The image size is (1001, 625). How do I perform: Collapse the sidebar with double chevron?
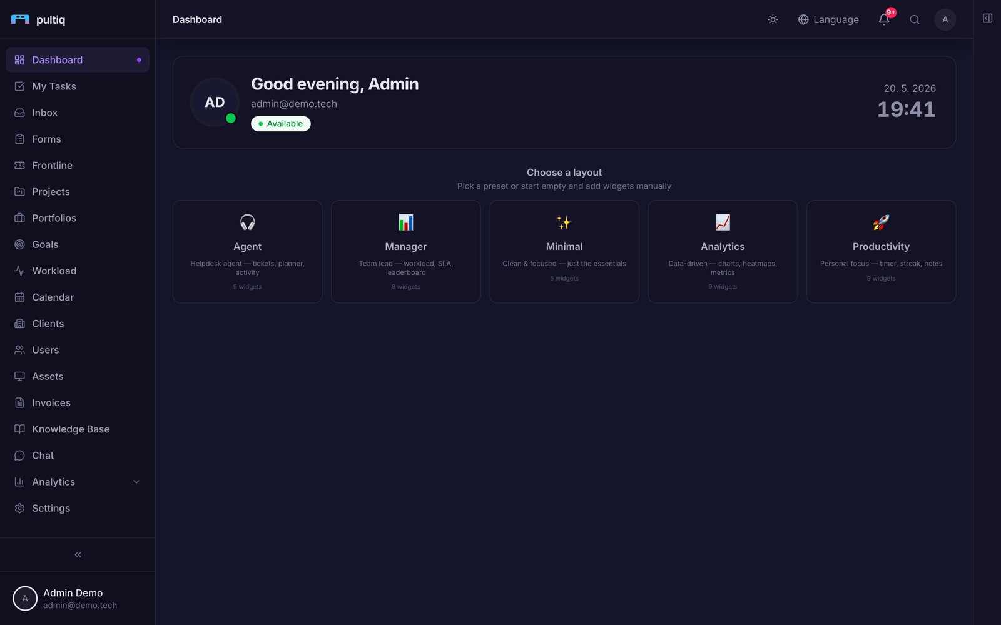click(78, 555)
